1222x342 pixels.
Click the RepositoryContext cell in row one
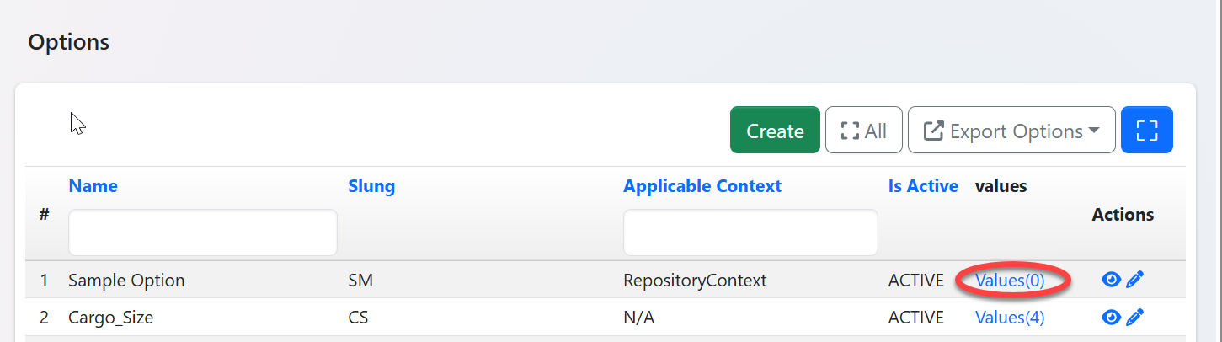695,281
